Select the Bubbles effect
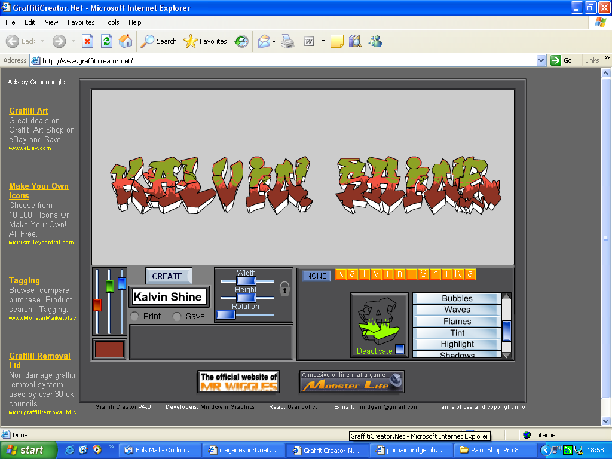 point(457,298)
